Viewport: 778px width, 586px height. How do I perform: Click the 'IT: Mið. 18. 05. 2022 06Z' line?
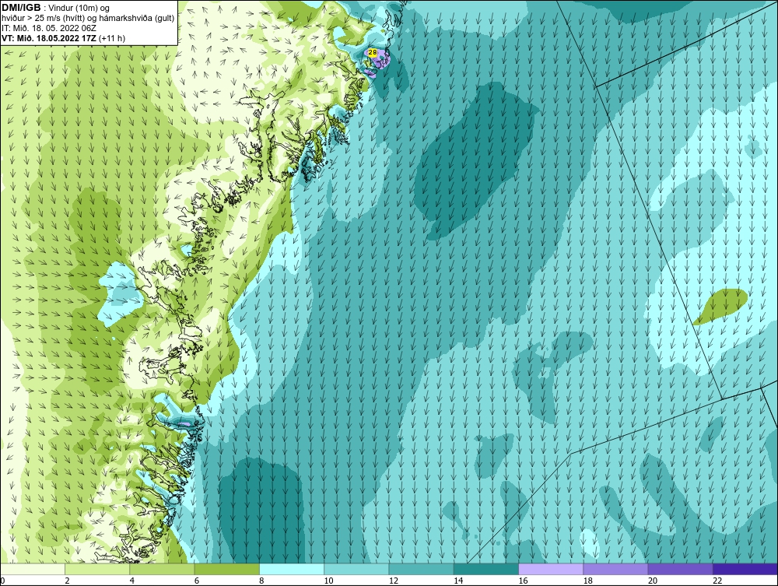pos(48,28)
